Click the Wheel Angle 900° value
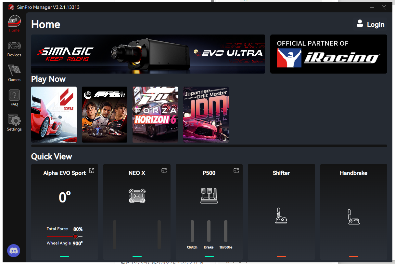 click(78, 243)
